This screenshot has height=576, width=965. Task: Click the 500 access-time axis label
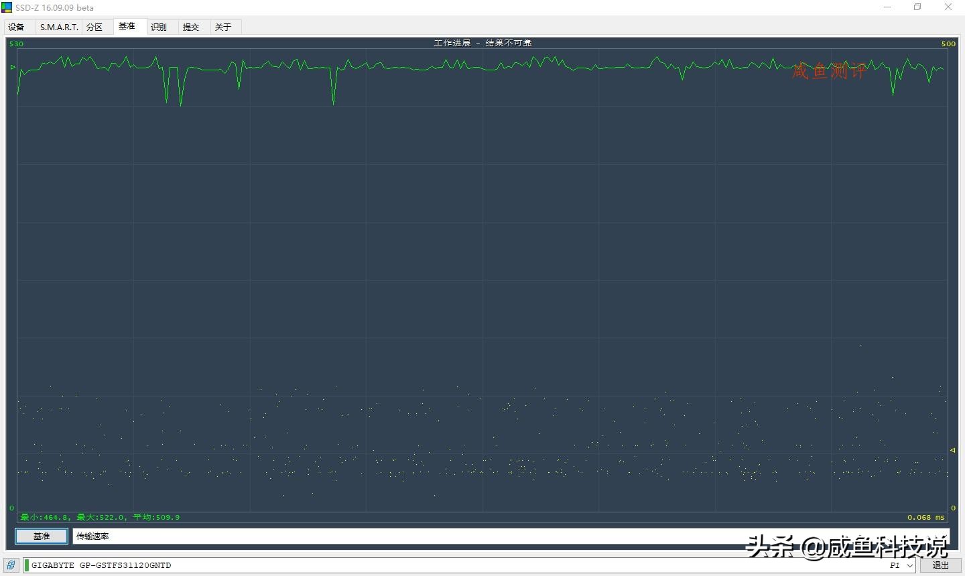point(948,44)
